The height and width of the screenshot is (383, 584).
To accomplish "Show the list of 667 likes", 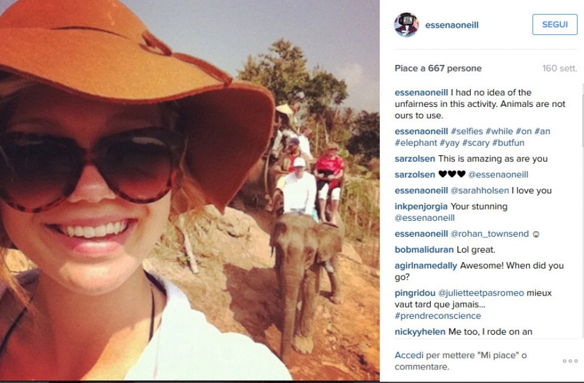I will point(438,68).
